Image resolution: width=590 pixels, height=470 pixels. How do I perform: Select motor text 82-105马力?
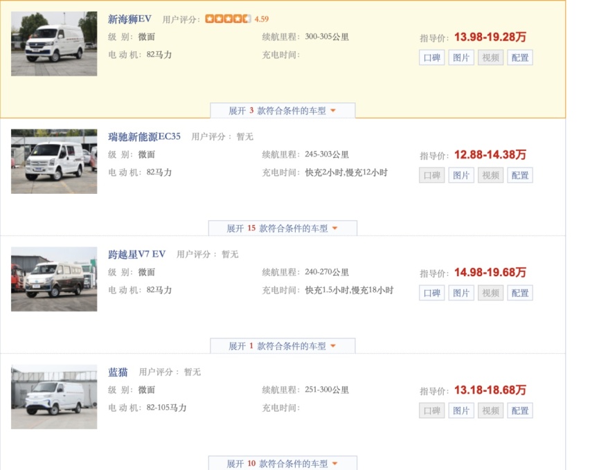(x=166, y=408)
